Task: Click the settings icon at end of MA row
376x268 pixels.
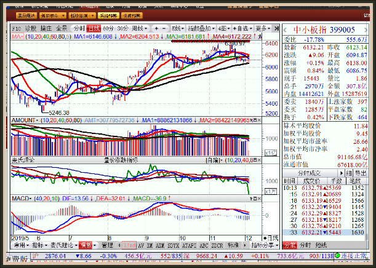Action: click(260, 37)
